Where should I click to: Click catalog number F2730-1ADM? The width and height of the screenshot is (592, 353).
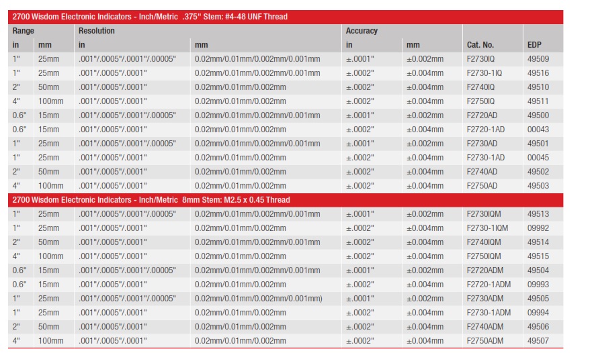tap(489, 313)
